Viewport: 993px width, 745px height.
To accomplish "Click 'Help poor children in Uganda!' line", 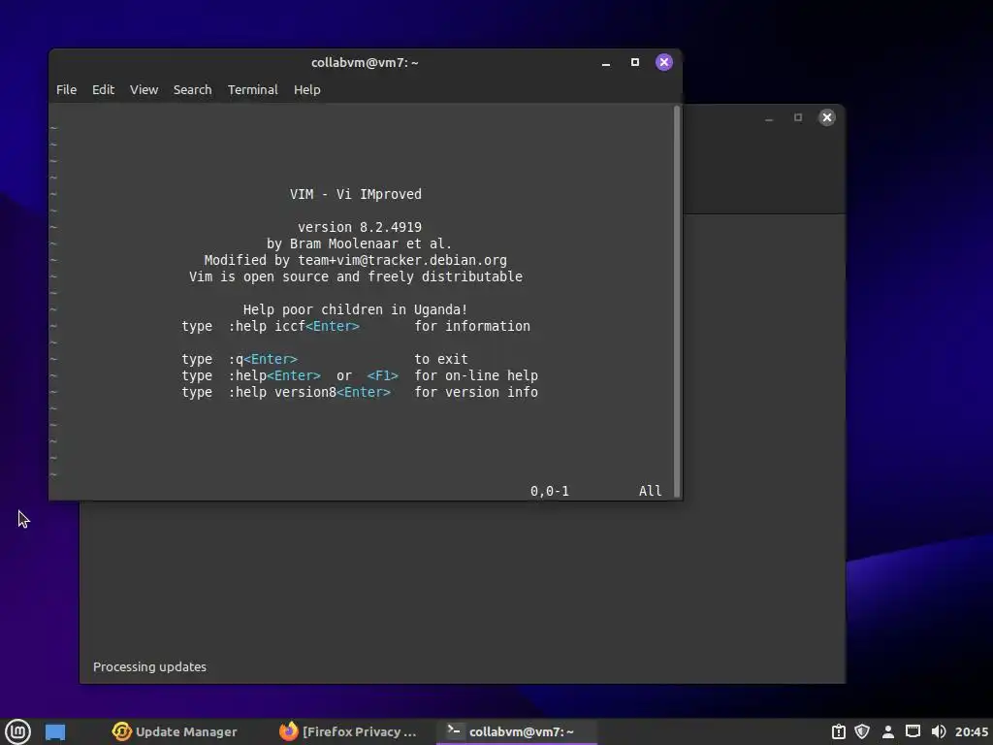I will pos(355,309).
